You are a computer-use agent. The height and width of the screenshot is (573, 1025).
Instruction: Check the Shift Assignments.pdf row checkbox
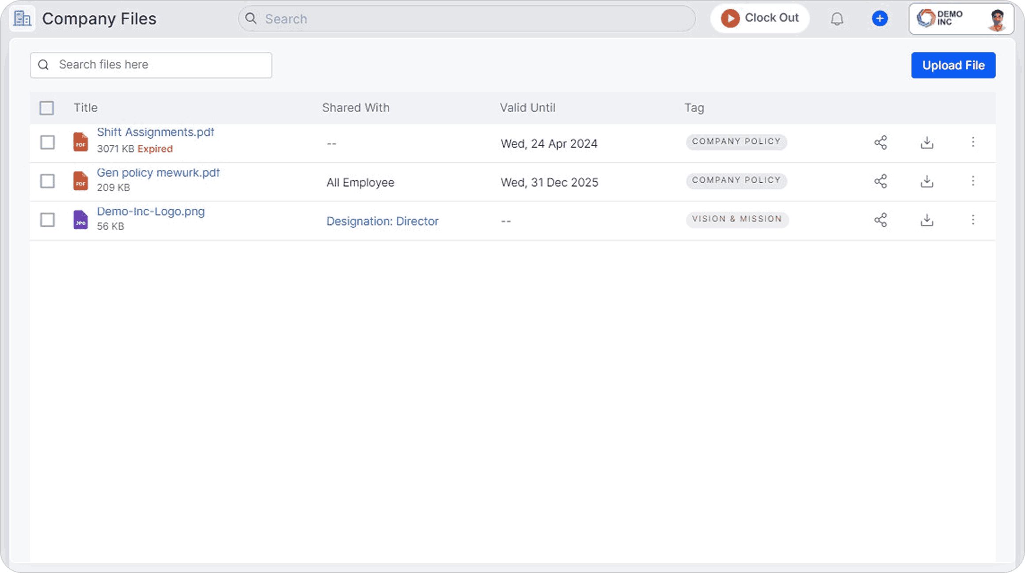[x=47, y=142]
